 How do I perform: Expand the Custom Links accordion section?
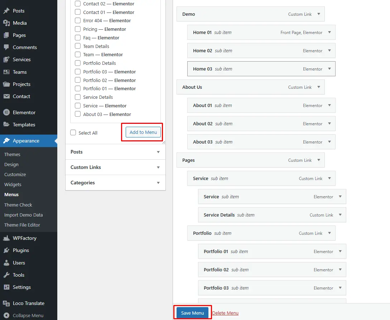click(x=115, y=167)
